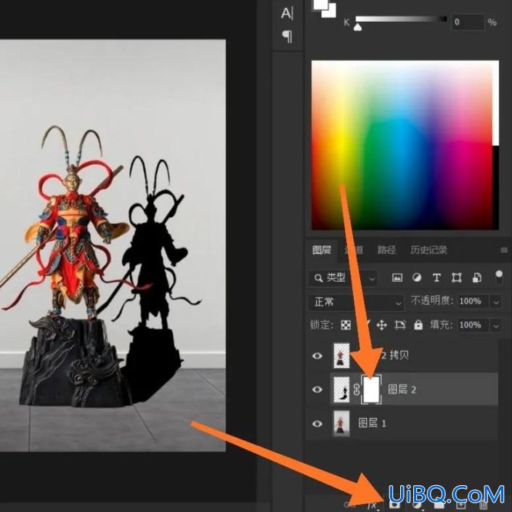The image size is (512, 512).
Task: Click the 锁定 label
Action: coord(322,325)
